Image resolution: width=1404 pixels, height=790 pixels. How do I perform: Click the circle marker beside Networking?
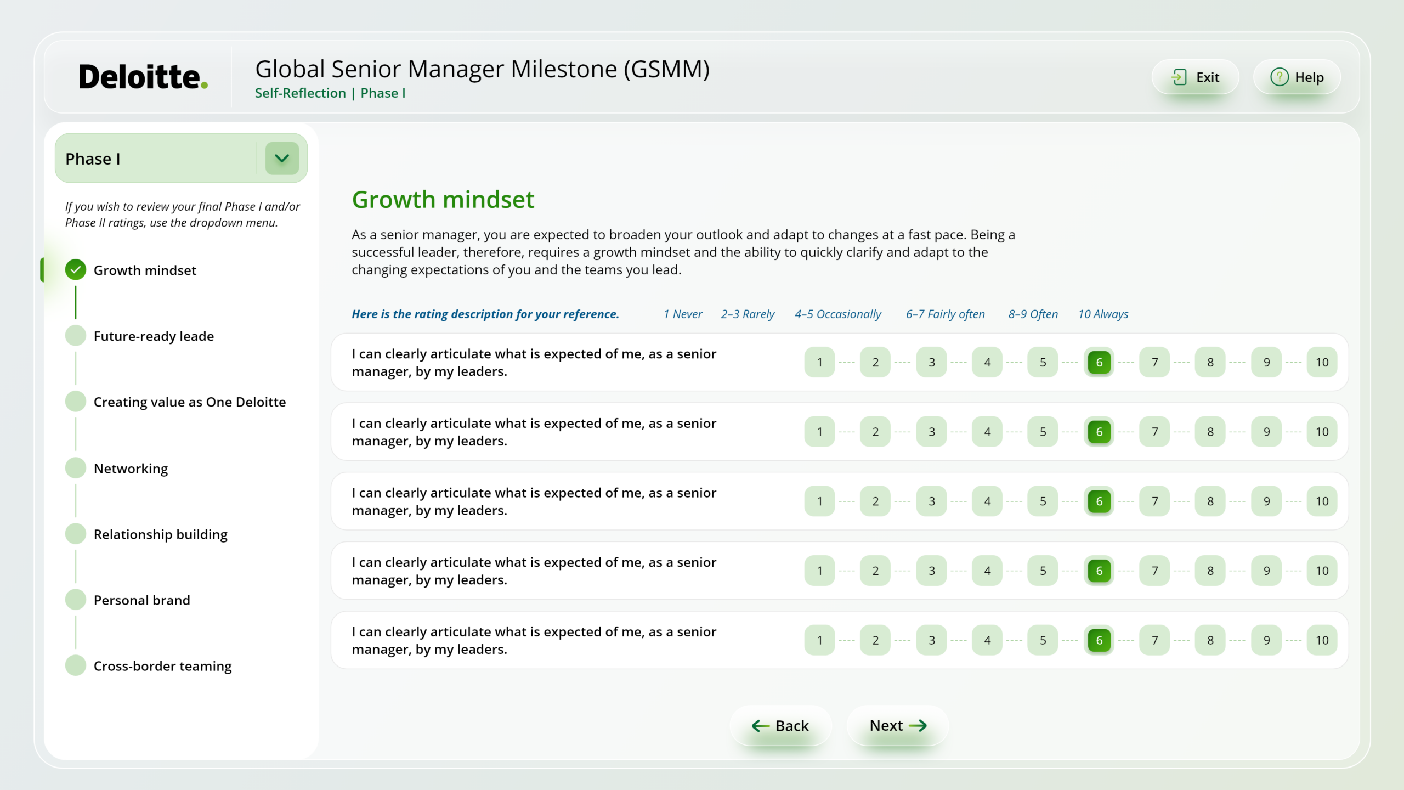click(x=76, y=468)
